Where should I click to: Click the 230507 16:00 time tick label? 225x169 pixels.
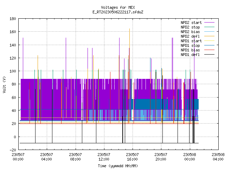coord(132,157)
